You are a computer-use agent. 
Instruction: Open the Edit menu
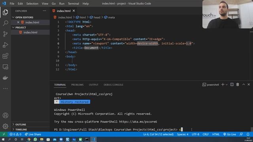[x=20, y=4]
